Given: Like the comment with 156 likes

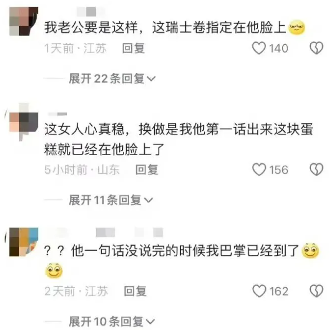Looking at the screenshot, I should point(259,169).
